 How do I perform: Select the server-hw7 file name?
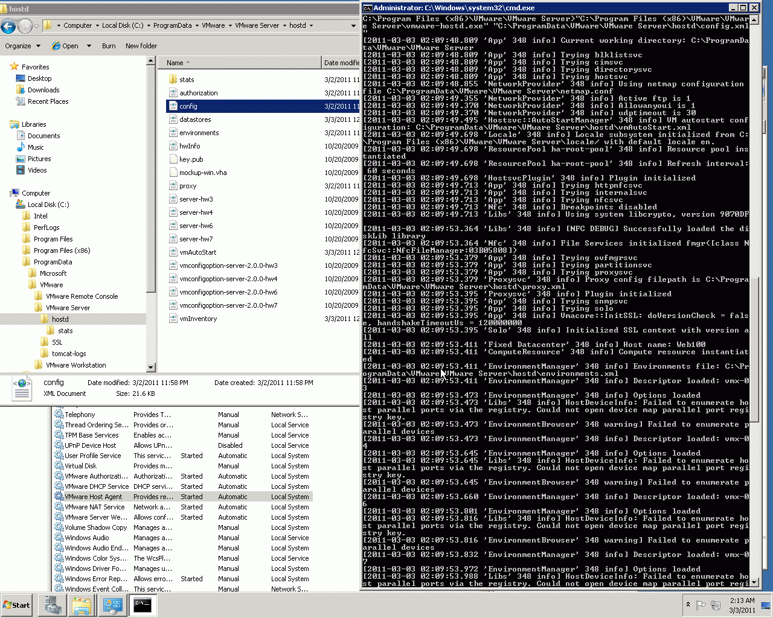click(196, 239)
